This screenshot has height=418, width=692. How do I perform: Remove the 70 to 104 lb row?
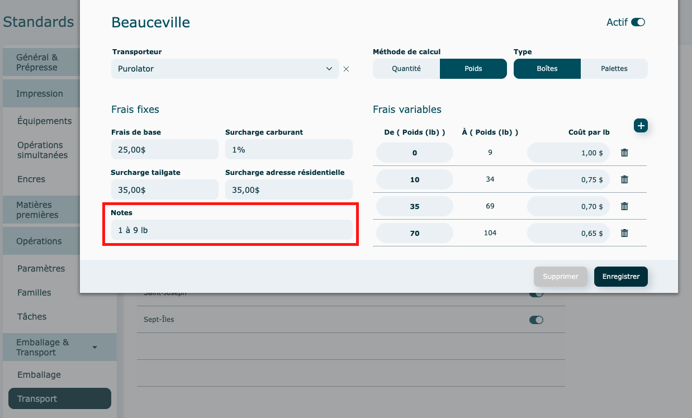624,233
